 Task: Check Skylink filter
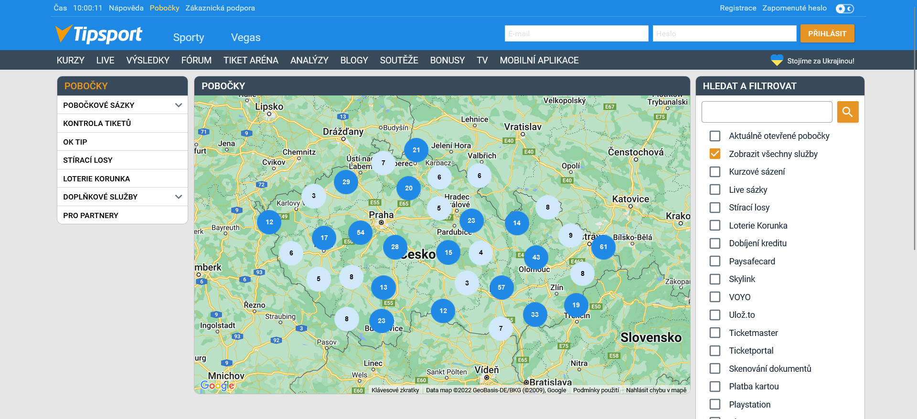715,279
